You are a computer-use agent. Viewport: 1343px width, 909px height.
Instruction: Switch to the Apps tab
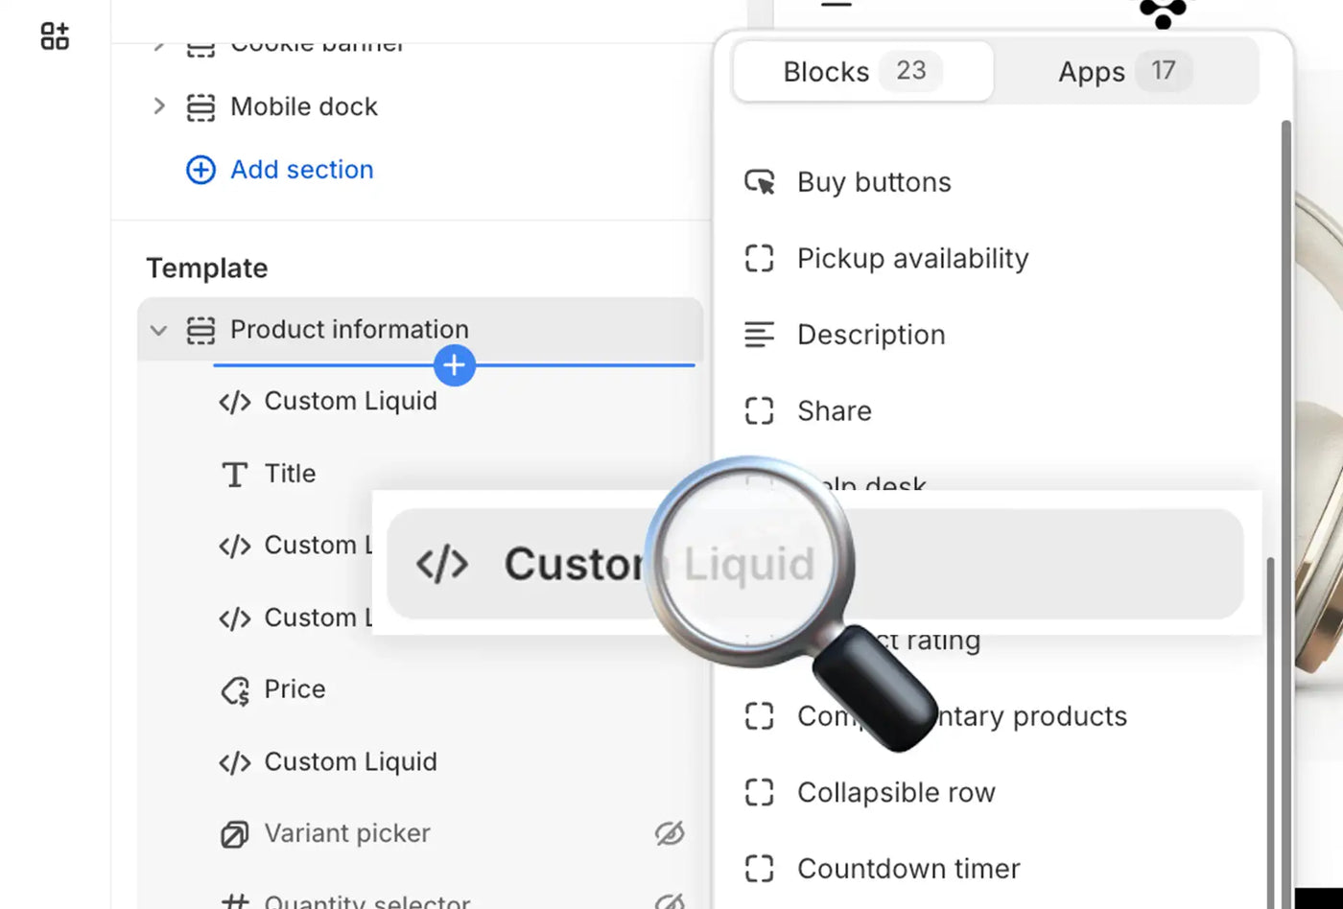point(1124,72)
